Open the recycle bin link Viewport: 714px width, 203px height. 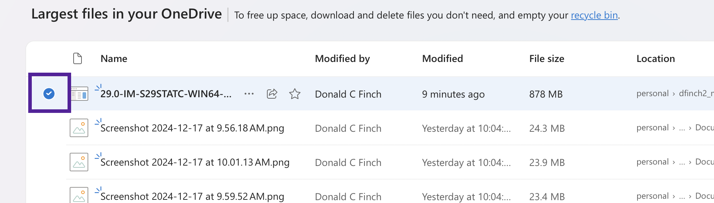coord(594,15)
